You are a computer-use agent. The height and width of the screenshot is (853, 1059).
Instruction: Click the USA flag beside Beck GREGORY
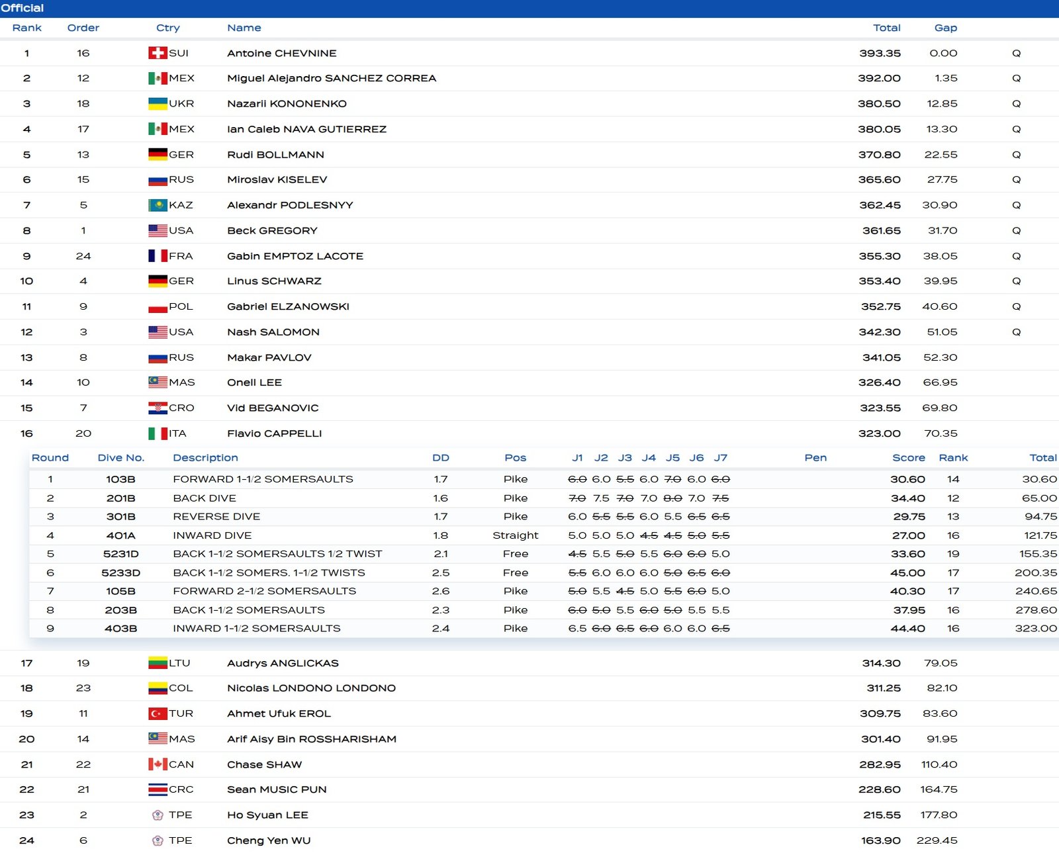coord(158,230)
